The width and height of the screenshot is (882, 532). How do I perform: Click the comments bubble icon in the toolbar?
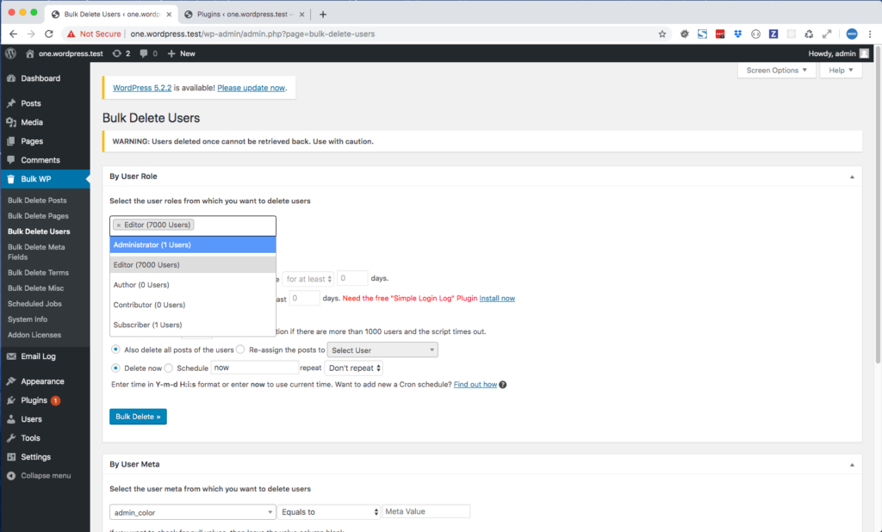click(143, 53)
